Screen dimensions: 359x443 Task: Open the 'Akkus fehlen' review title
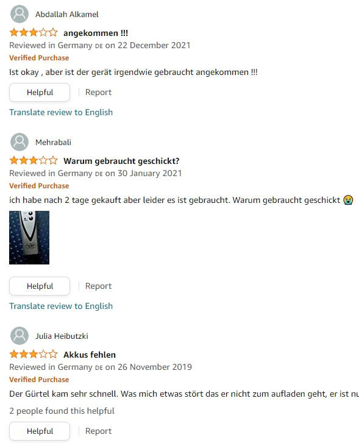(90, 355)
